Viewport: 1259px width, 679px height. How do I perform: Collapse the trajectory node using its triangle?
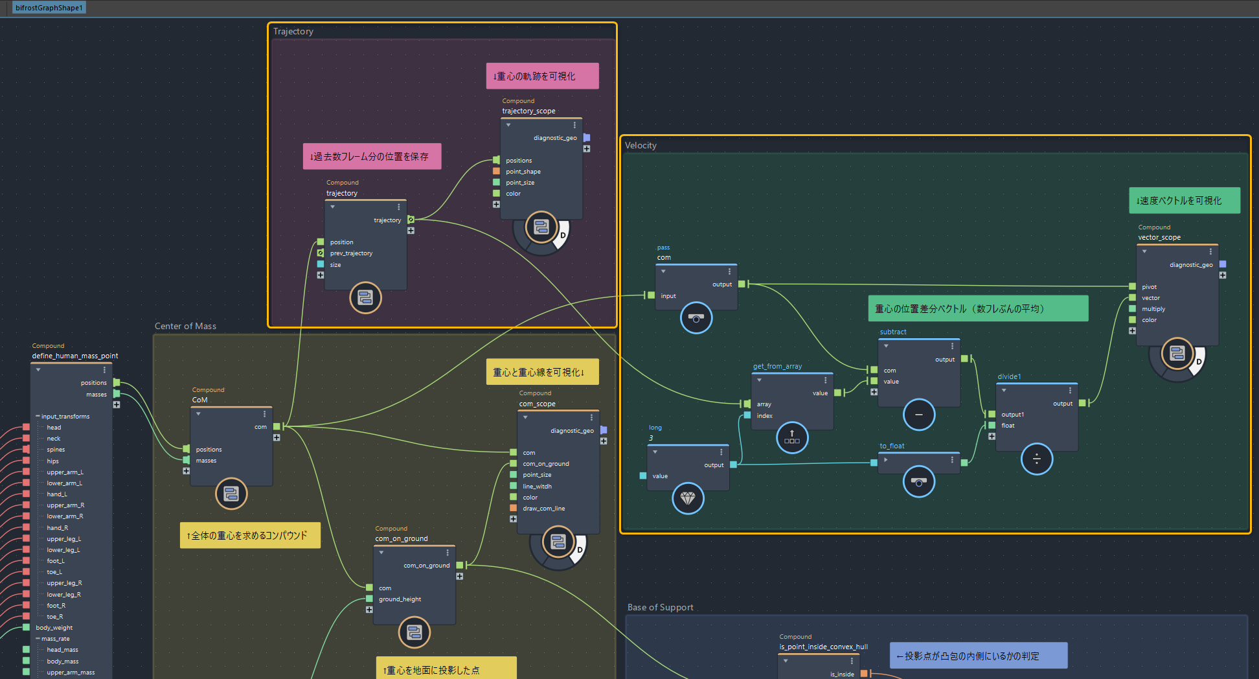(332, 207)
